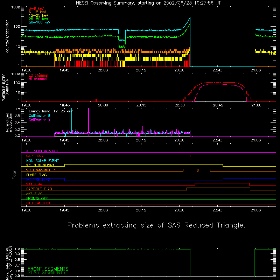280x280 pixels.
Task: Select the 3-6 keV legend entry
Action: pyautogui.click(x=36, y=8)
